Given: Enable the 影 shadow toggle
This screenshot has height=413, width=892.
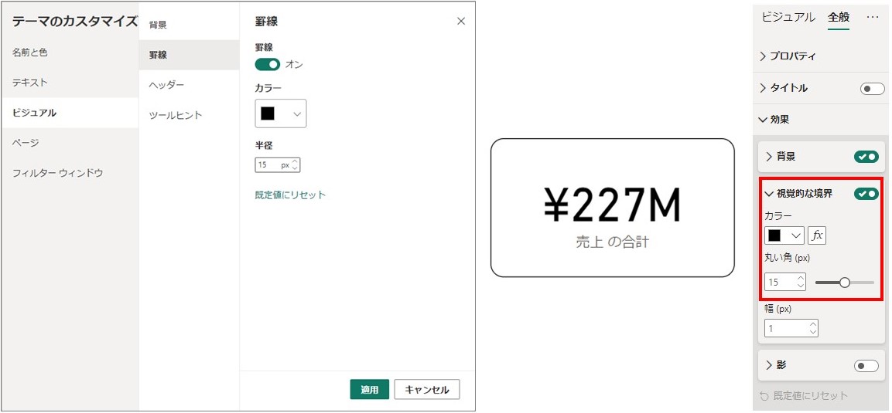Looking at the screenshot, I should pos(866,366).
